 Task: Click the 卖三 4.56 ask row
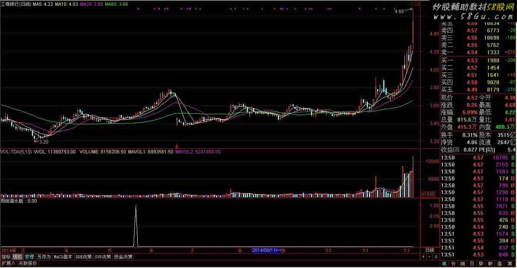(478, 38)
